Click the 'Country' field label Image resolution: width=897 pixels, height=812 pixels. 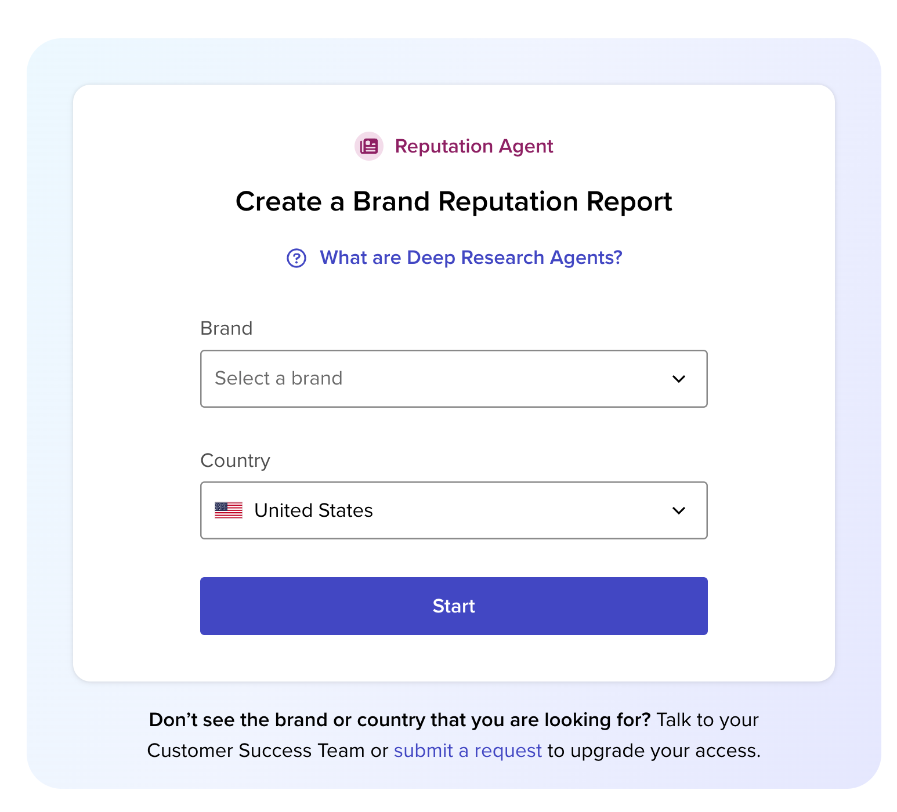coord(235,461)
